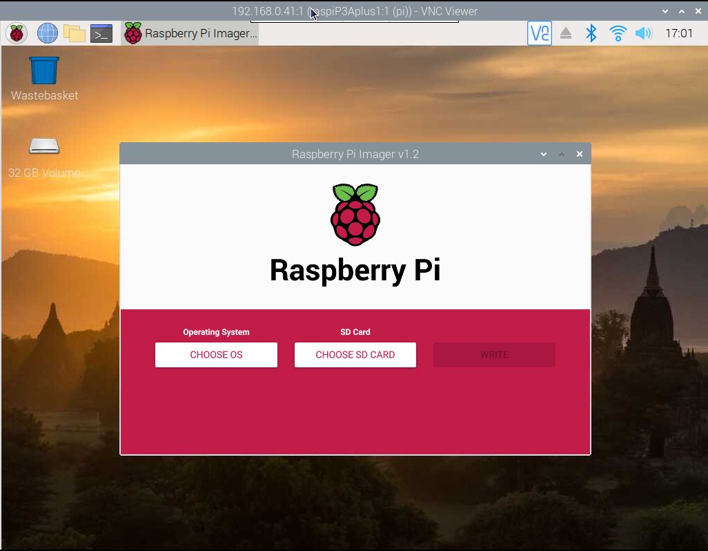Minimize the Raspberry Pi Imager window
The image size is (708, 551).
(544, 154)
